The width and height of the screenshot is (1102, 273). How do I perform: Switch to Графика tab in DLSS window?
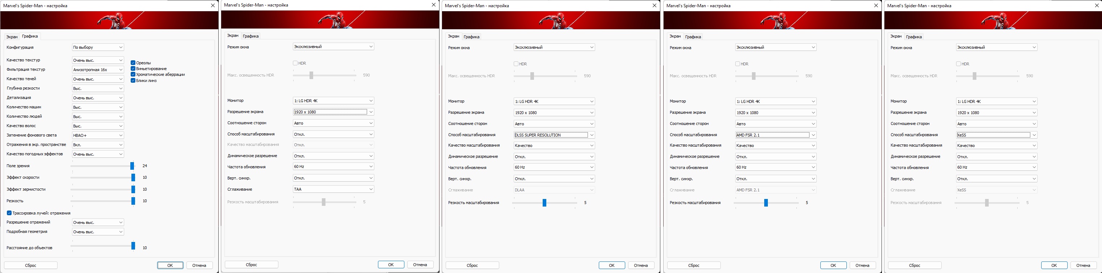tap(471, 37)
